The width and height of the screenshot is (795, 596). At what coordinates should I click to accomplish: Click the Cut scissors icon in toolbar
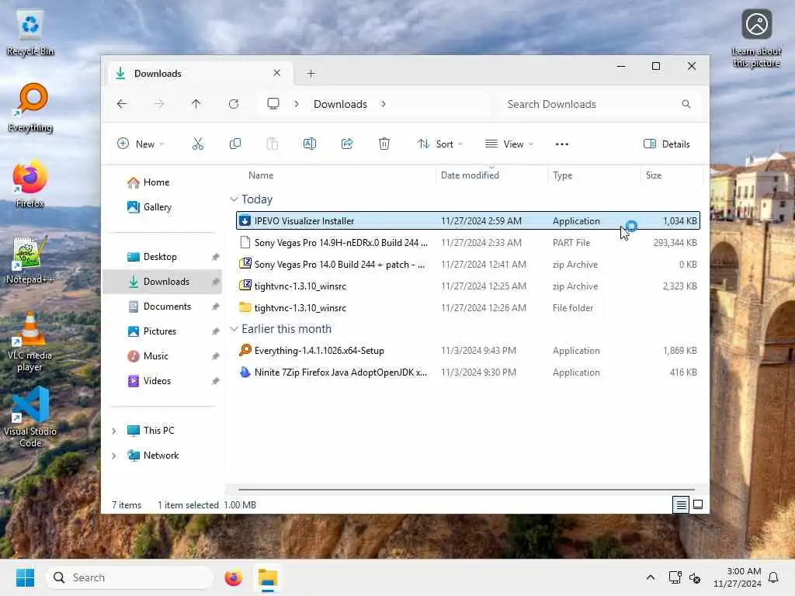coord(198,144)
